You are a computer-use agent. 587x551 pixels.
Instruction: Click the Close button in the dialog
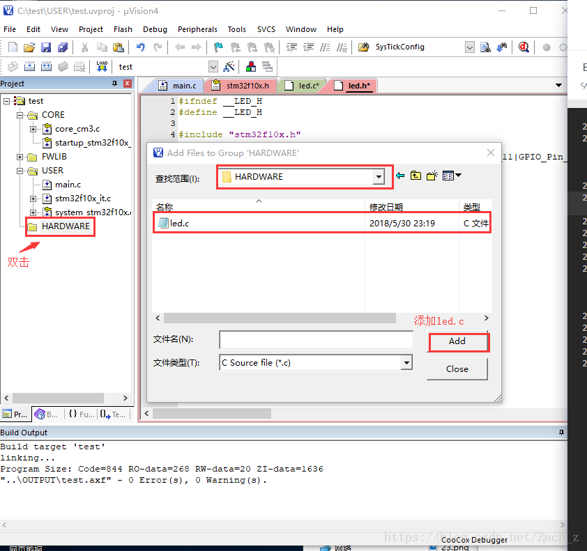[x=457, y=368]
